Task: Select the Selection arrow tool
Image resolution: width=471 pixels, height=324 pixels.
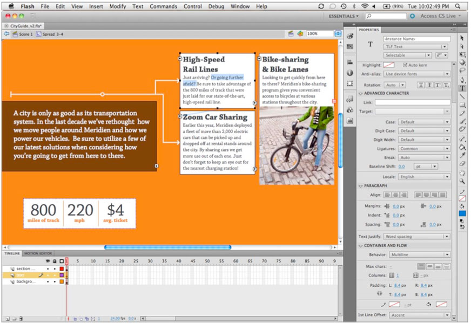Action: tap(462, 38)
